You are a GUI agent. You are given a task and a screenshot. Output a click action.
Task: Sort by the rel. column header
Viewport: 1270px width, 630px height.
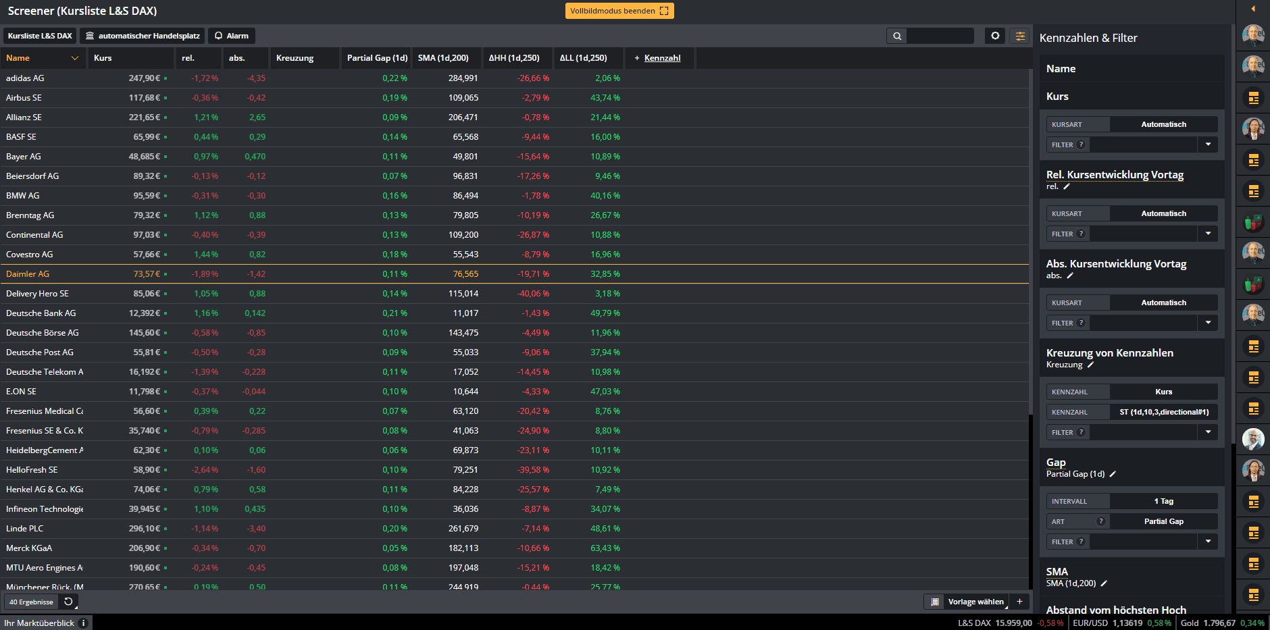[x=198, y=58]
